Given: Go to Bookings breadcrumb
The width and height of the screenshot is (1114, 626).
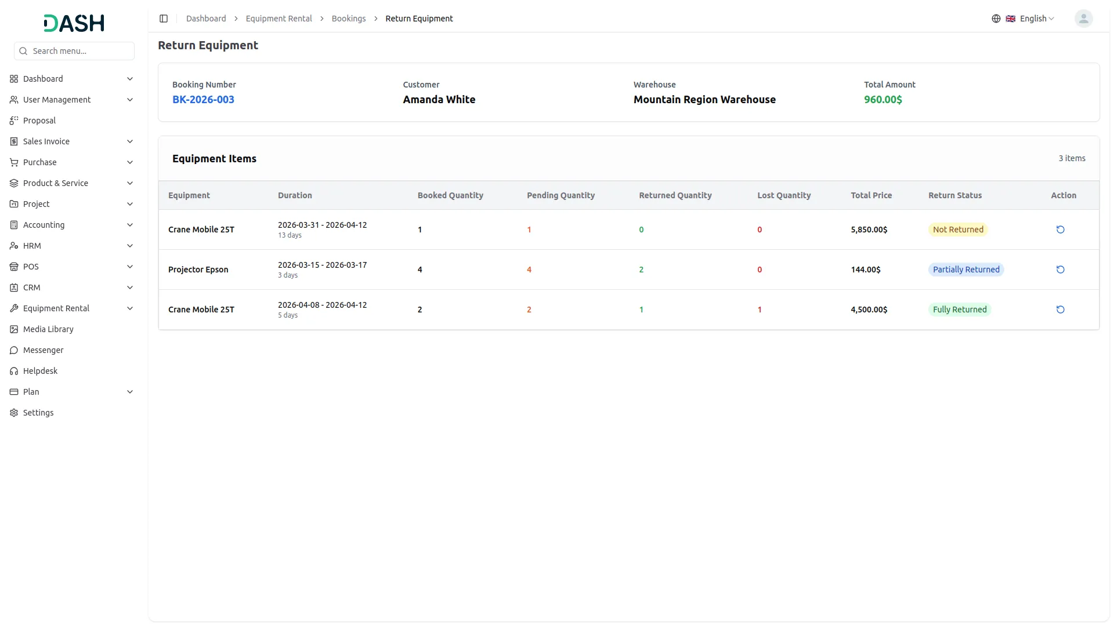Looking at the screenshot, I should pos(348,19).
